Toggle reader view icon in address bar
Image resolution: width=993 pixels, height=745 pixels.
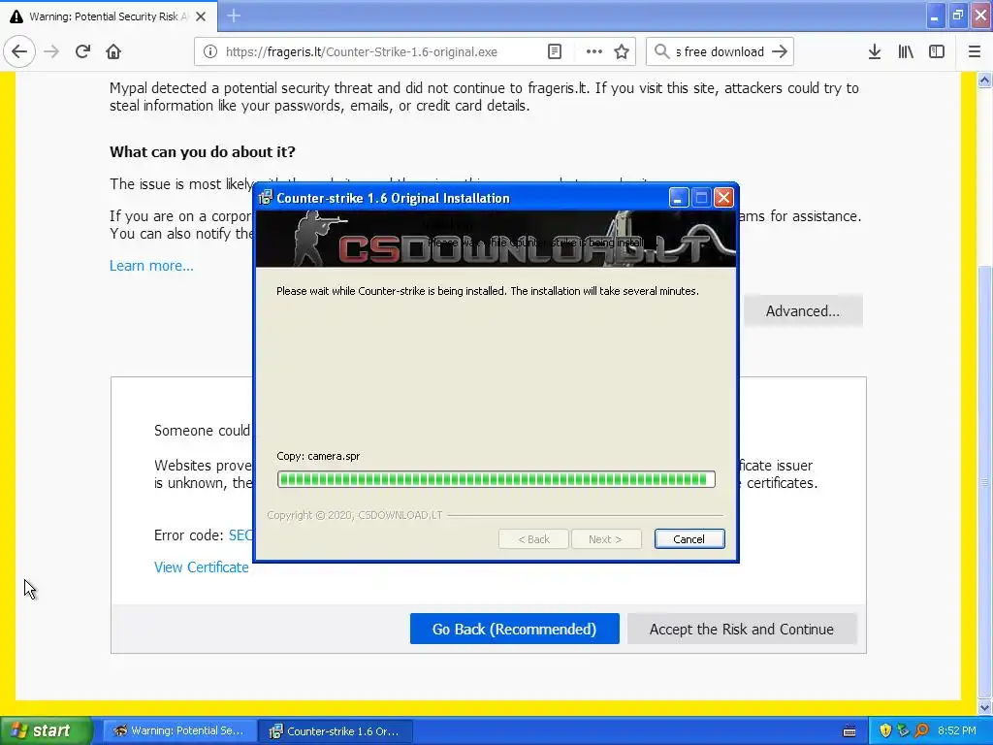point(554,51)
